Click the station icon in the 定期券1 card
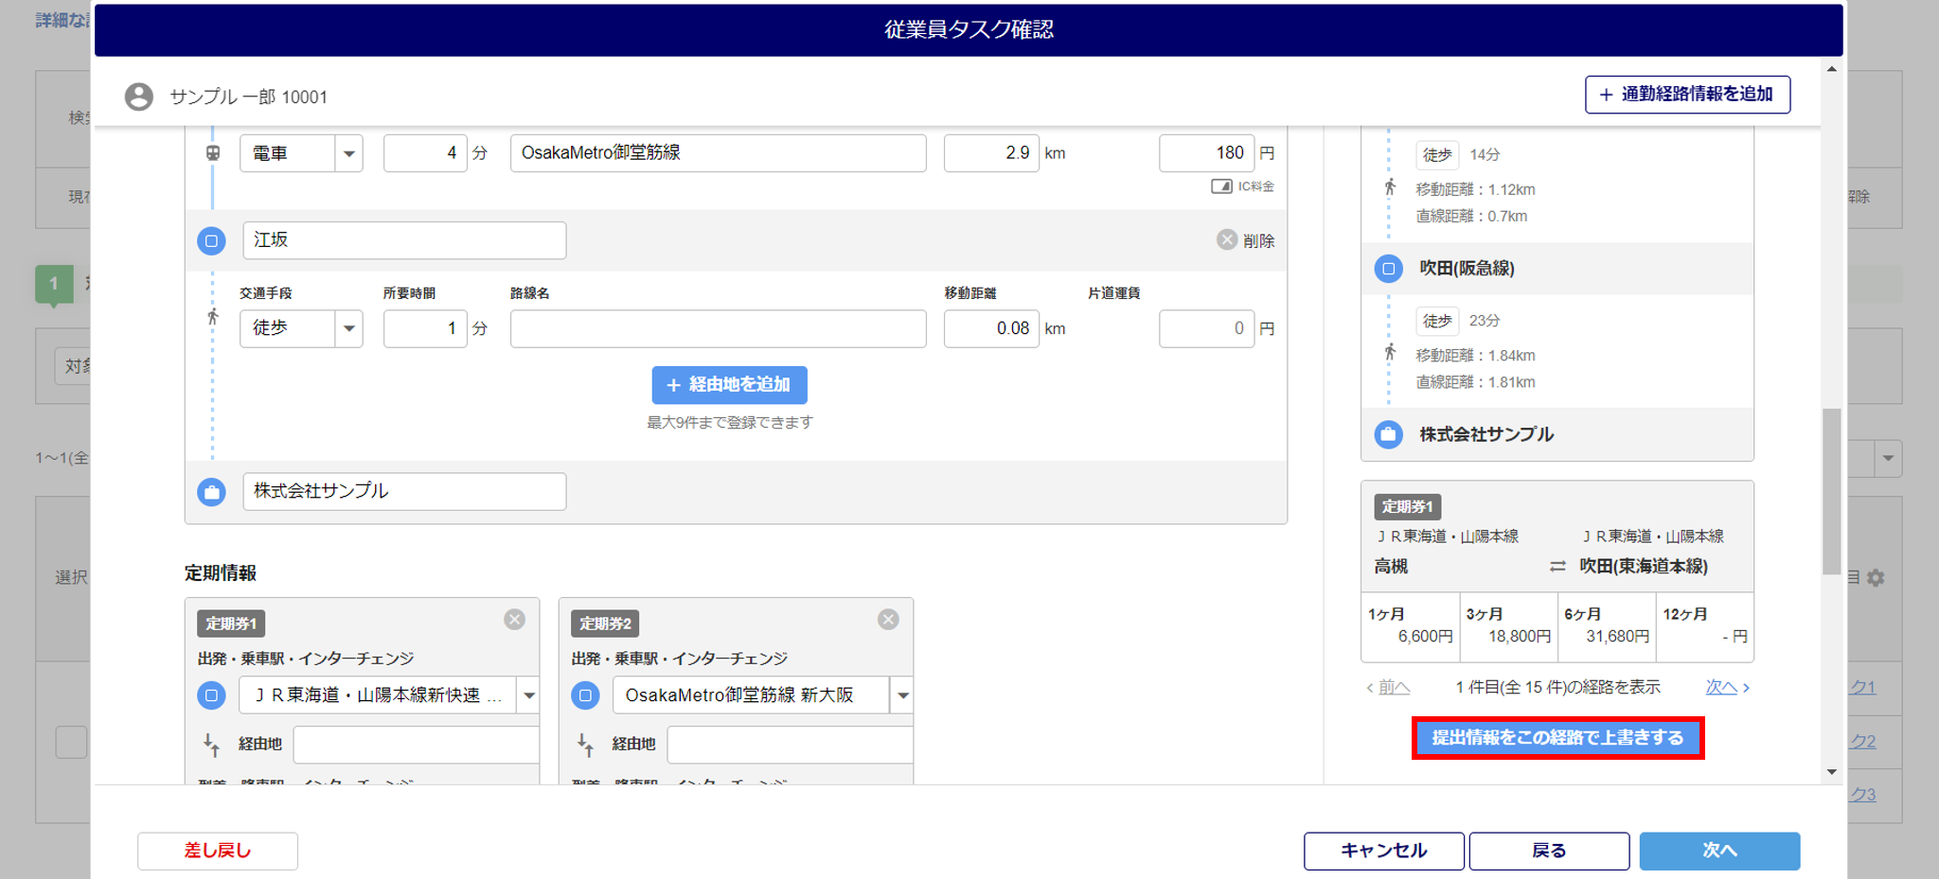The image size is (1939, 879). pyautogui.click(x=211, y=695)
